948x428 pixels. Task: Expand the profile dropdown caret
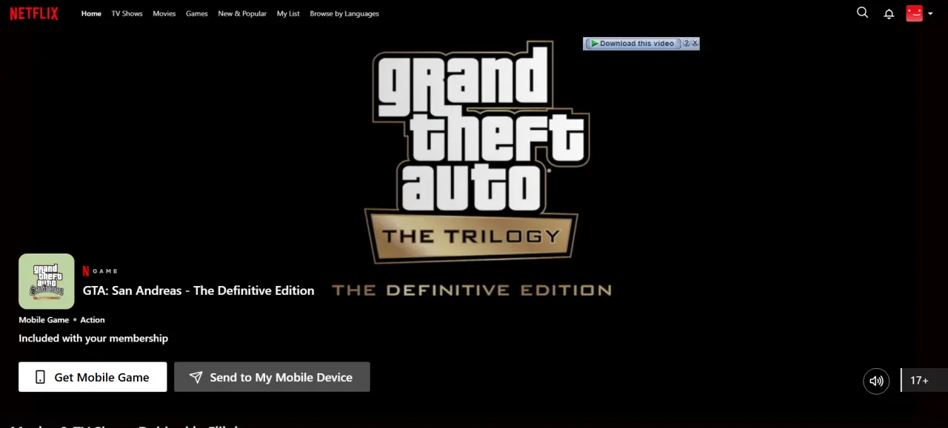click(x=930, y=13)
